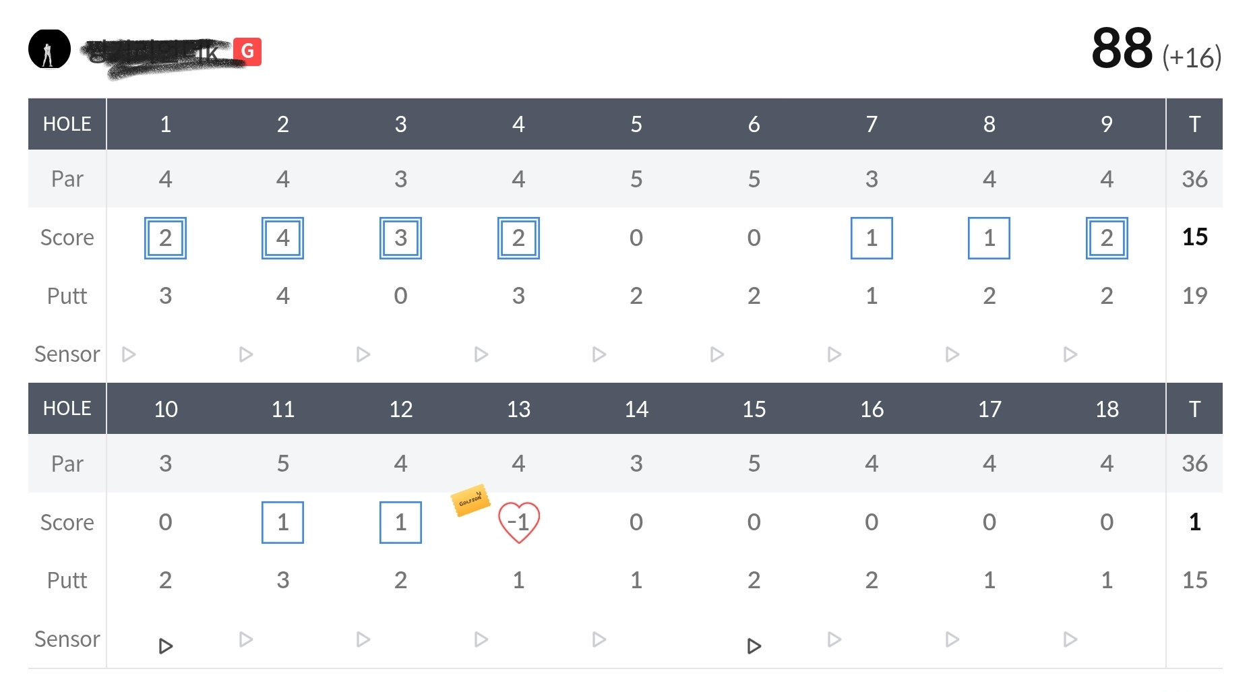Click the hole 6 header number
This screenshot has height=692, width=1251.
pos(754,124)
